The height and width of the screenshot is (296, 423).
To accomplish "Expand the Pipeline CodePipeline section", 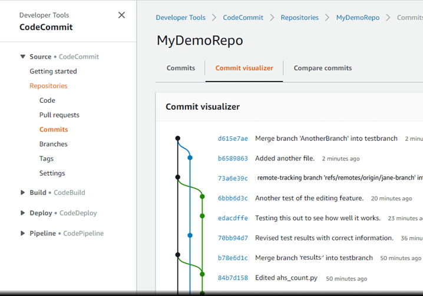I will [x=23, y=233].
